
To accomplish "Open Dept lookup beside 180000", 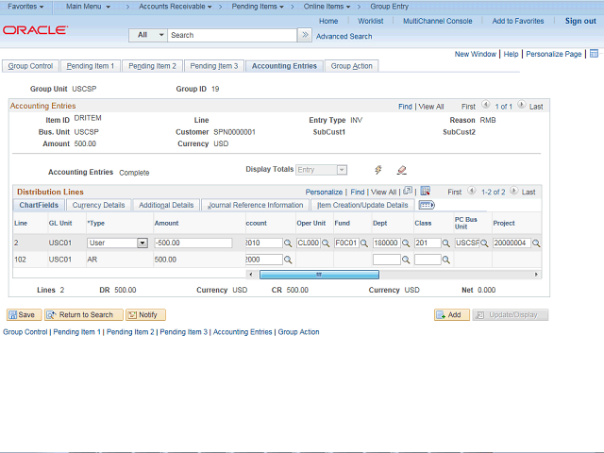I will coord(406,243).
